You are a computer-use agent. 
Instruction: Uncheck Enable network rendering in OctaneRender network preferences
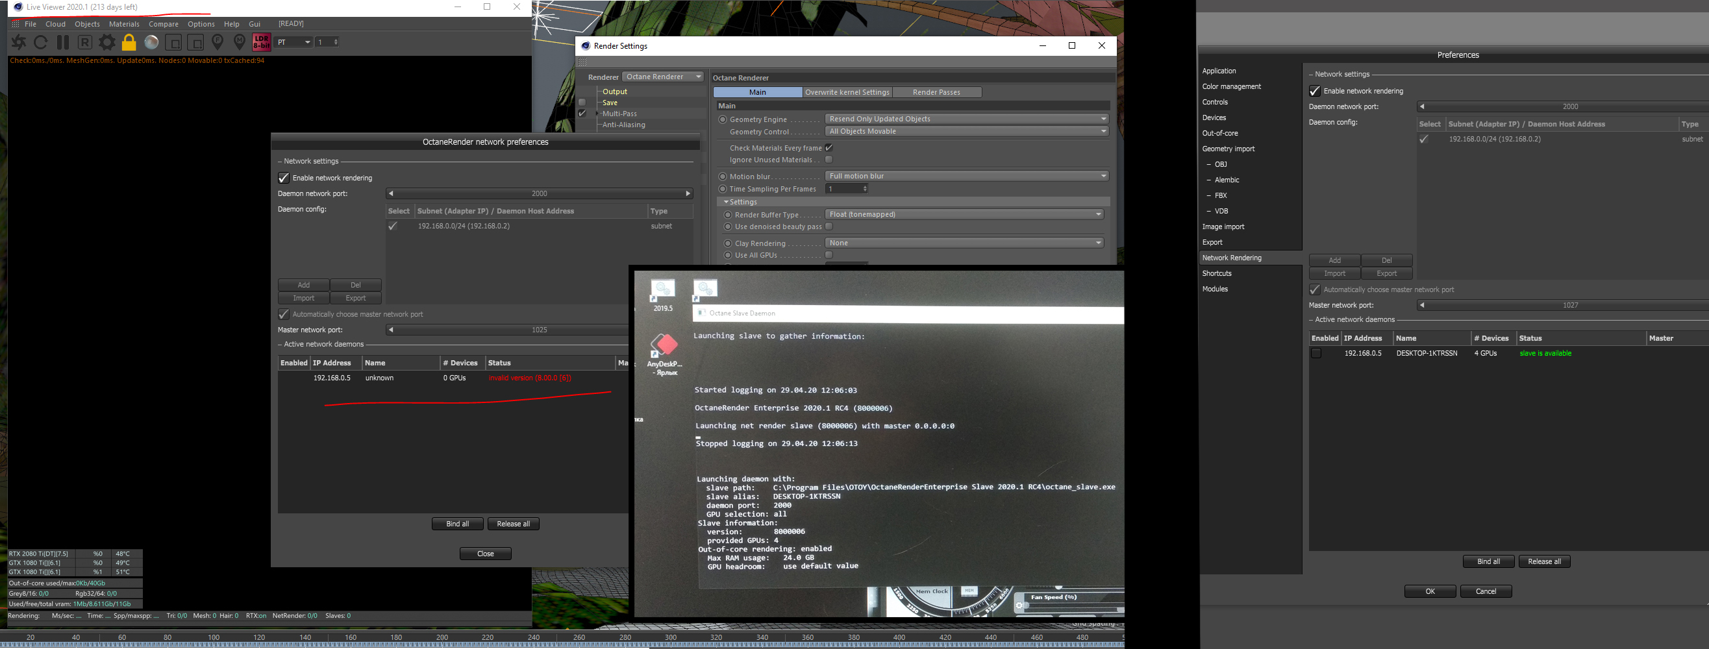284,178
